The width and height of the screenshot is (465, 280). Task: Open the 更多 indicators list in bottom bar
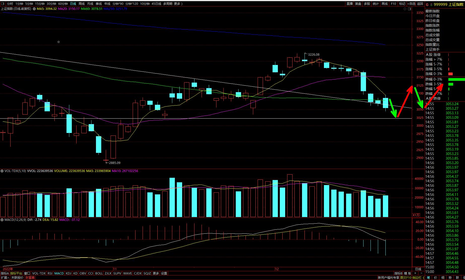pos(156,273)
